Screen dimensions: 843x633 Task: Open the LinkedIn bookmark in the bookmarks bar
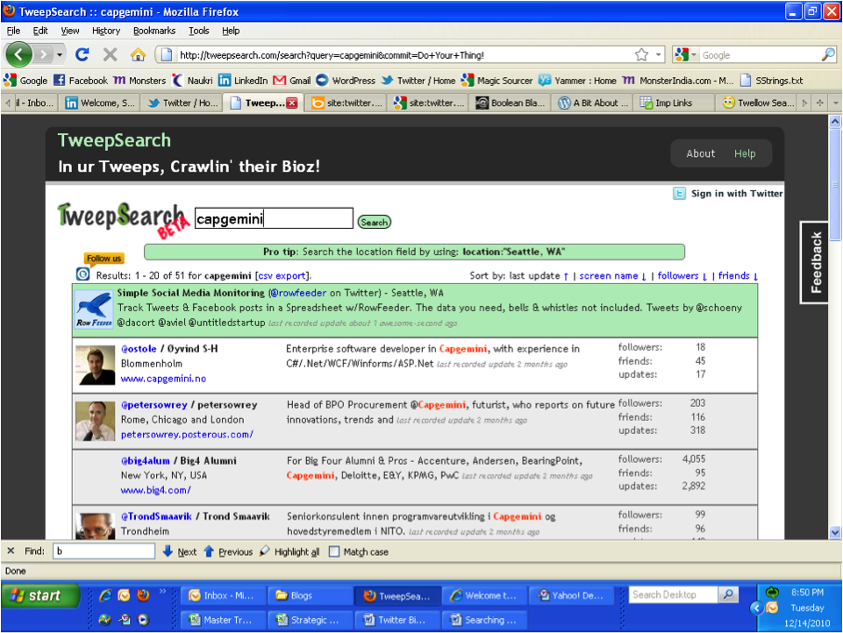click(x=243, y=81)
